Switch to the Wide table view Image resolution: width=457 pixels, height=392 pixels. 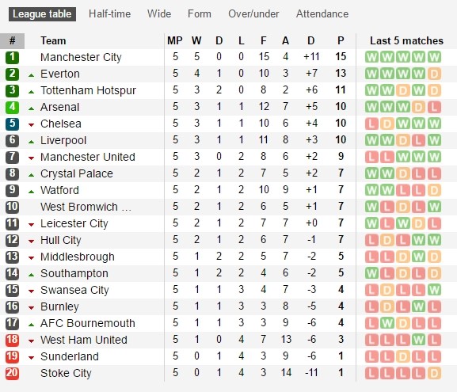tap(159, 14)
